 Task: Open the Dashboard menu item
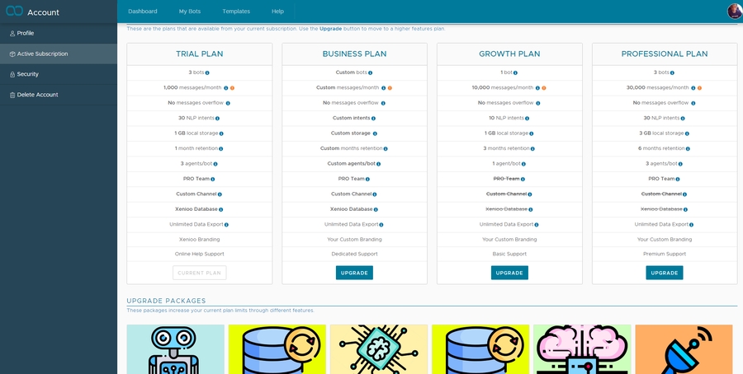(x=142, y=12)
